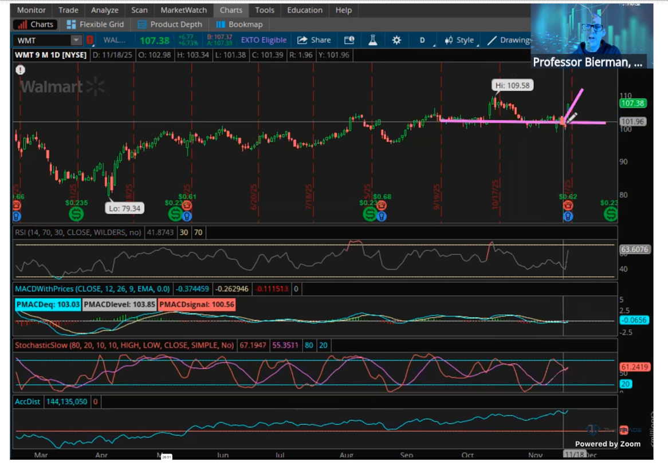Open the Studies flask icon

click(x=373, y=40)
